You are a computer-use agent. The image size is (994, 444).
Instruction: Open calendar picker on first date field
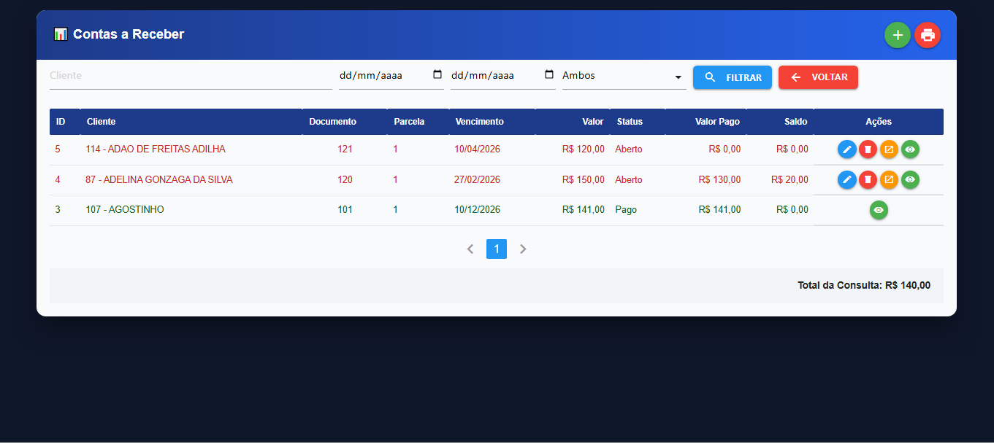[x=437, y=74]
